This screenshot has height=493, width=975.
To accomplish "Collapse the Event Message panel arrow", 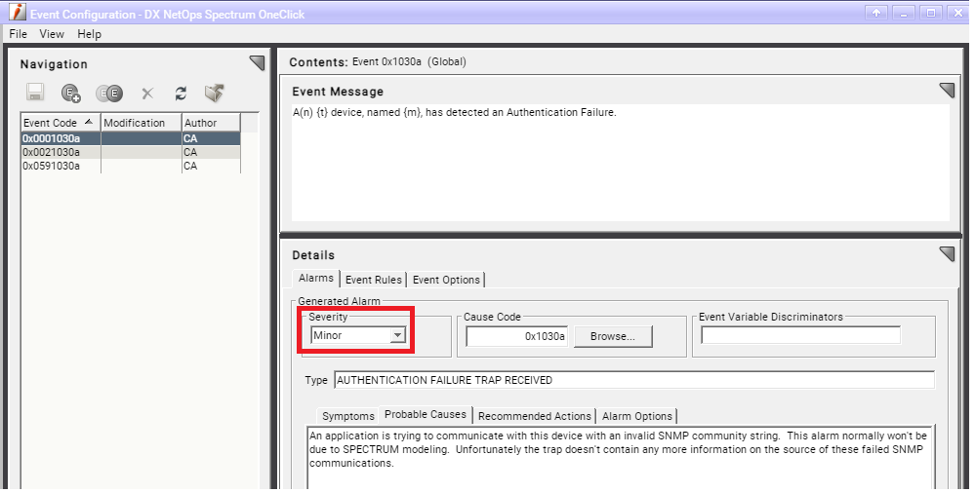I will [947, 91].
